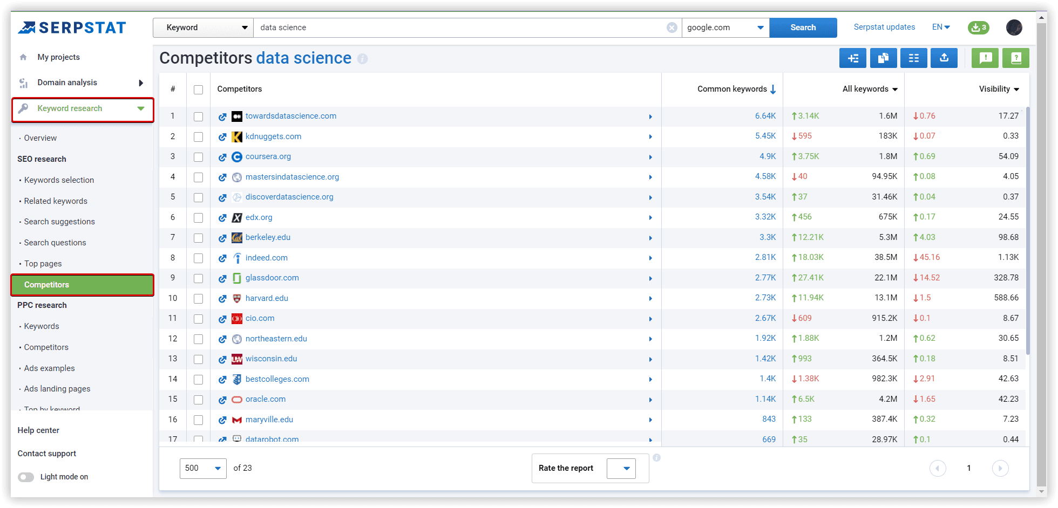This screenshot has height=508, width=1058.
Task: Open the filters panel with the add-filter icon
Action: pos(853,58)
